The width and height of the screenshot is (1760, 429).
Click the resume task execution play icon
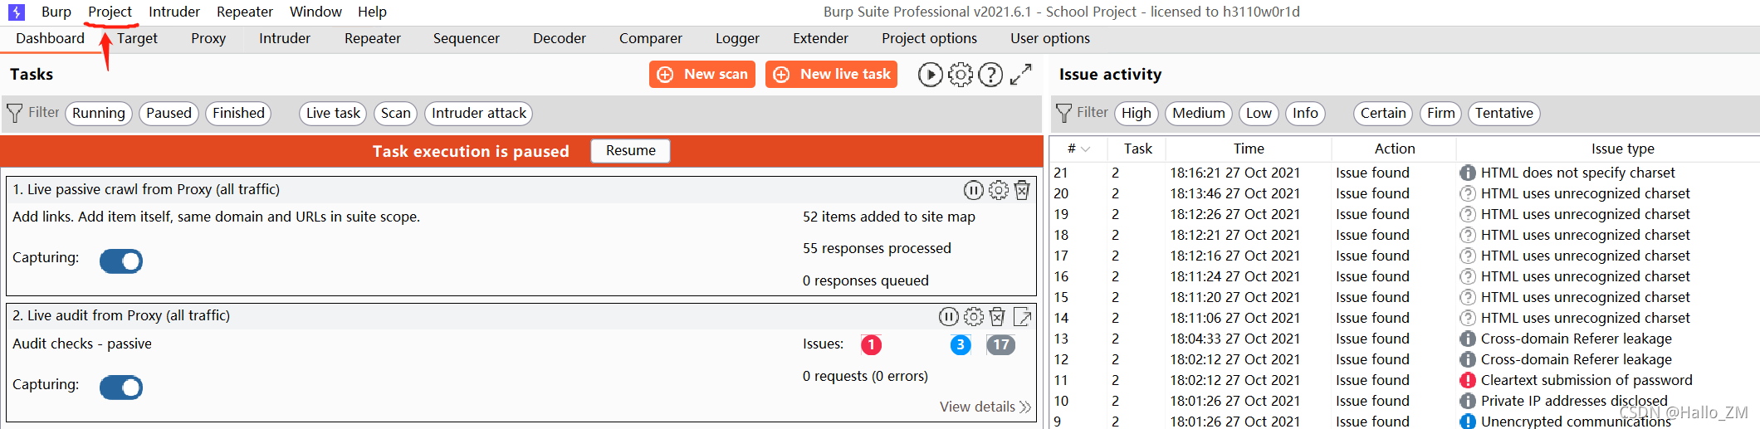pos(931,75)
